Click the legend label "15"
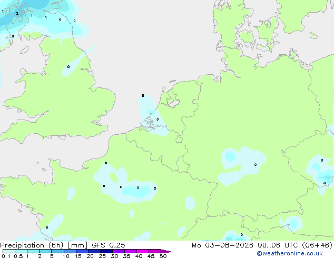 [x=78, y=256]
